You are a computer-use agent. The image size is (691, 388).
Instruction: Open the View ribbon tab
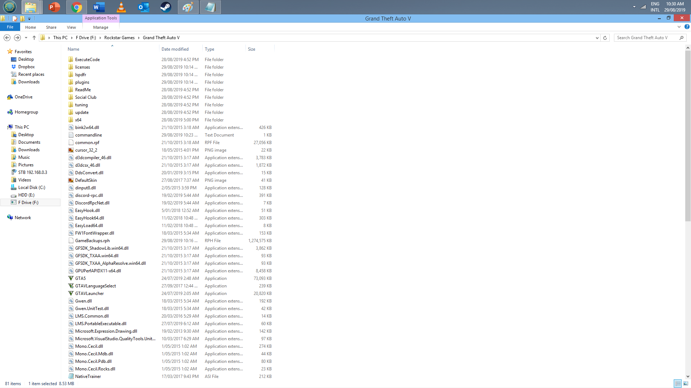(x=71, y=27)
